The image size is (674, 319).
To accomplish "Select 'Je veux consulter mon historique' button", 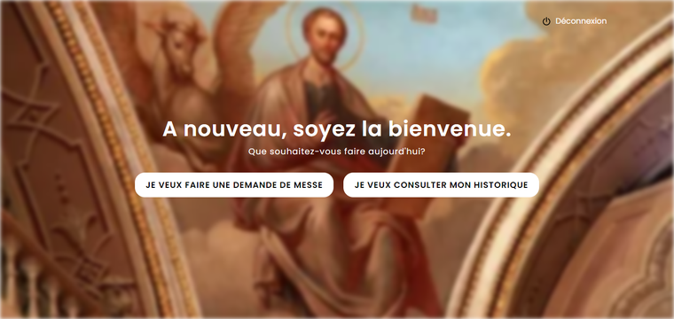I will click(x=441, y=185).
